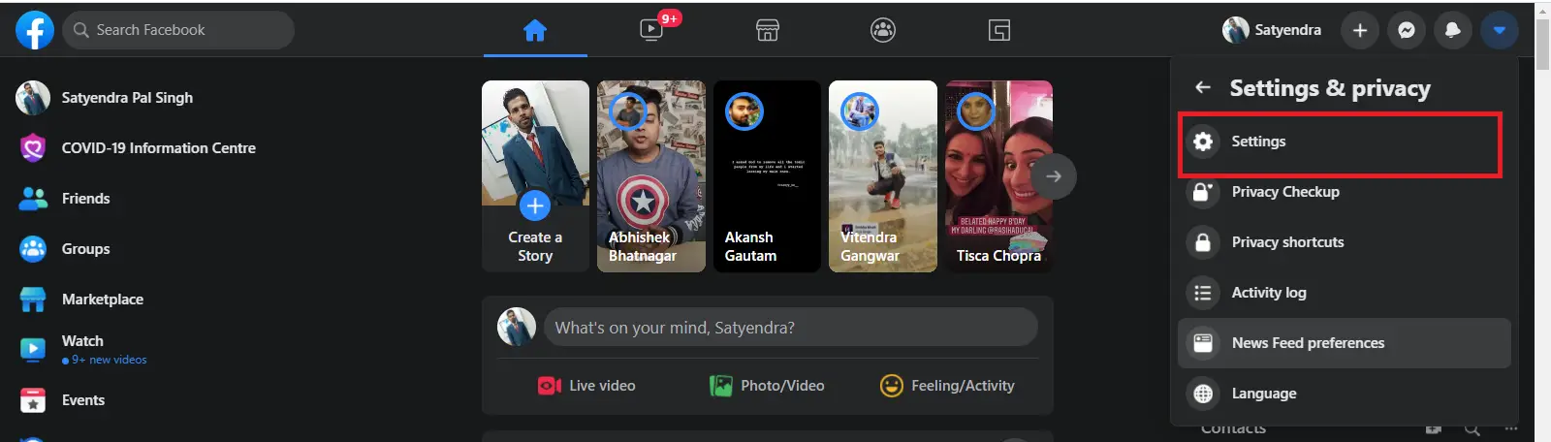The height and width of the screenshot is (442, 1551).
Task: Click the Friends sidebar icon
Action: pos(33,199)
